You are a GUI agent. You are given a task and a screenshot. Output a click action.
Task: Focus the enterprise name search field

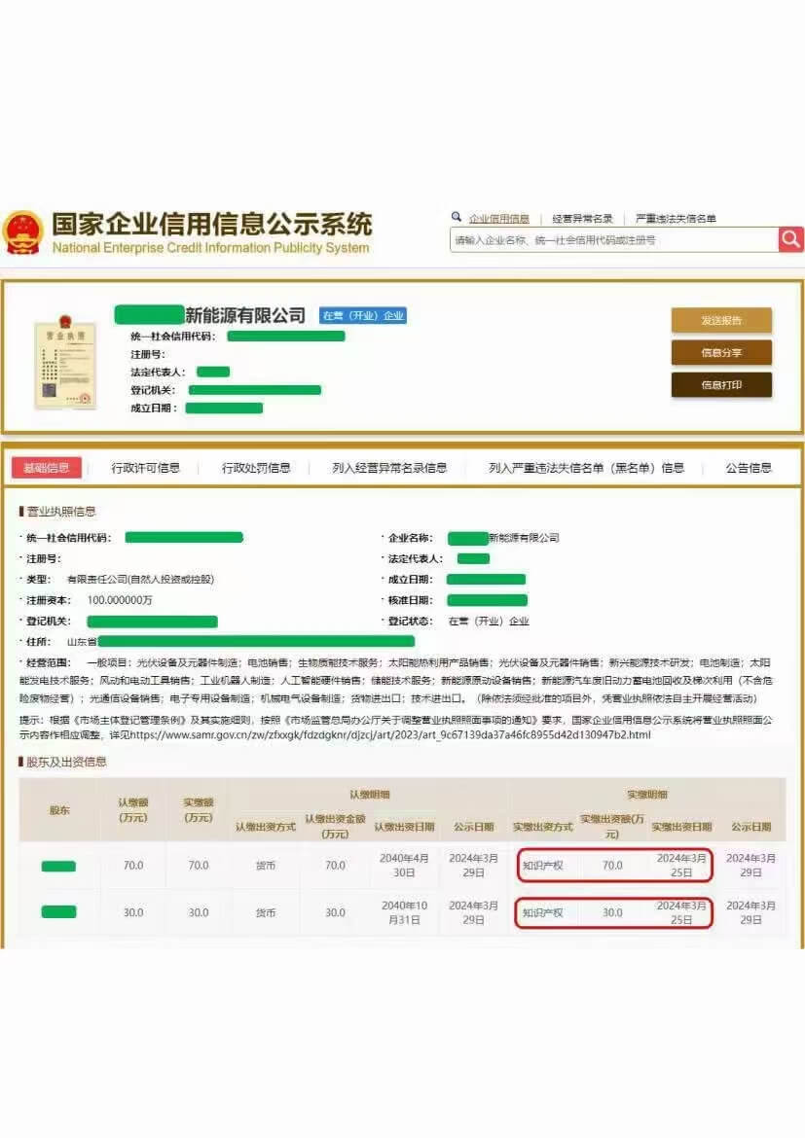click(x=614, y=239)
